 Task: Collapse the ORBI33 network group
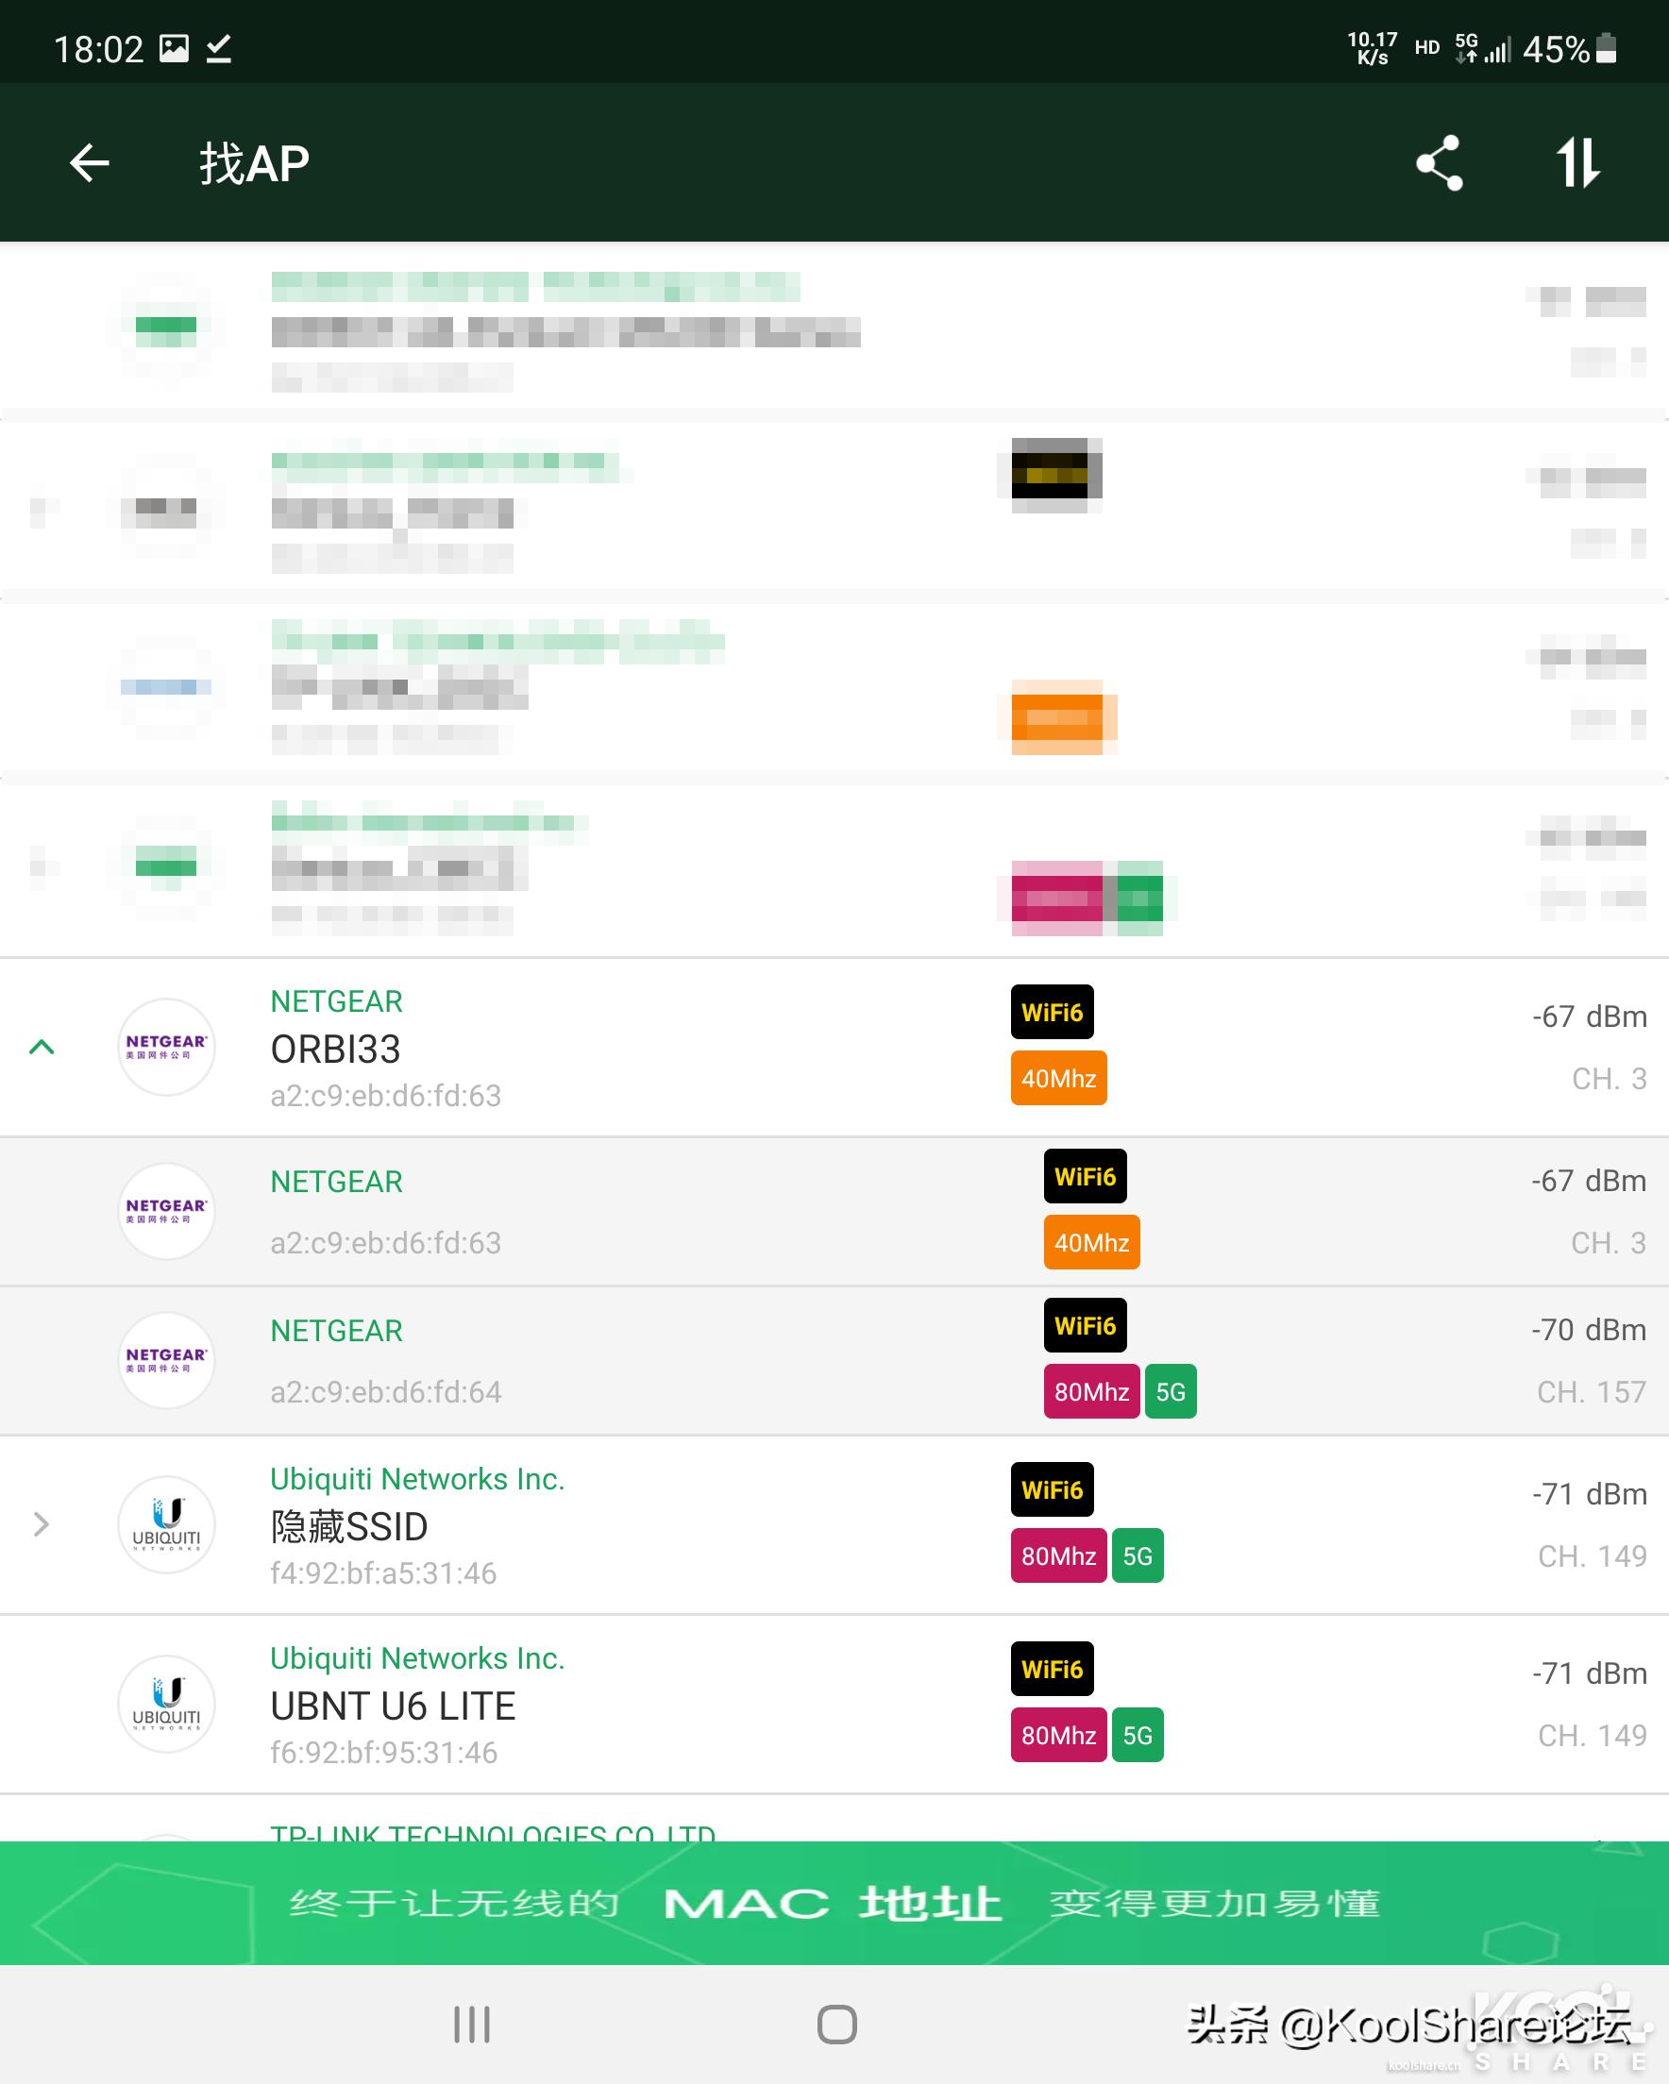42,1047
